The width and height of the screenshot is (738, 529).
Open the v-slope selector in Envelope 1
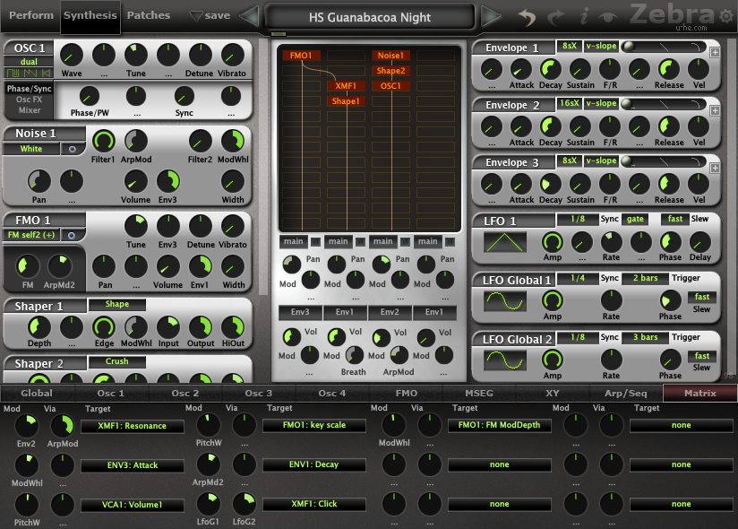(x=601, y=46)
